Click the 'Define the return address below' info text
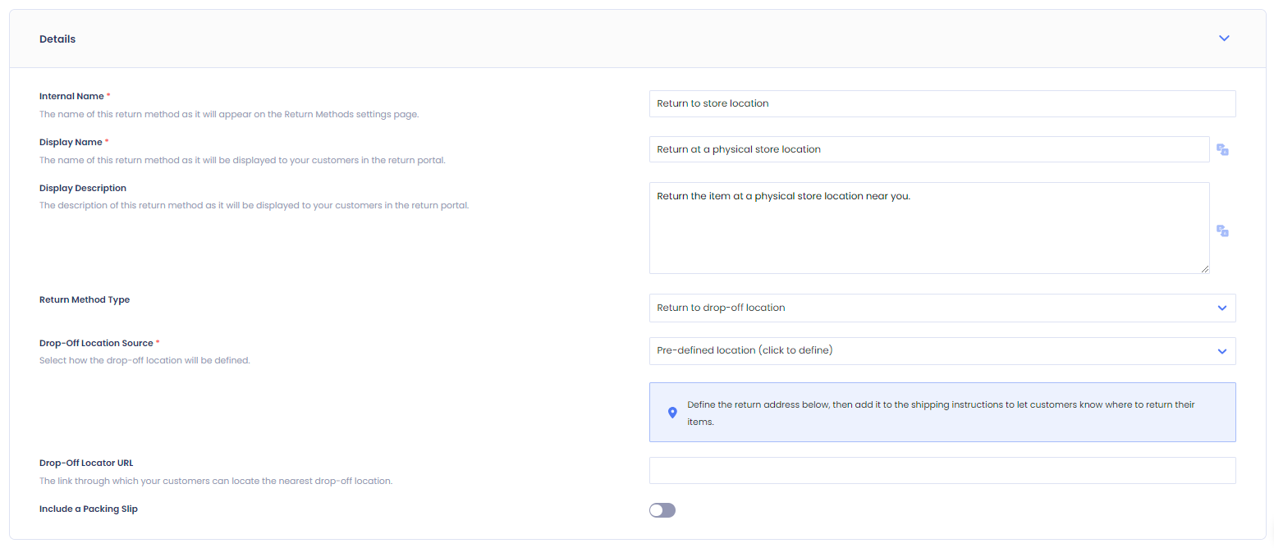1274x548 pixels. (x=941, y=413)
